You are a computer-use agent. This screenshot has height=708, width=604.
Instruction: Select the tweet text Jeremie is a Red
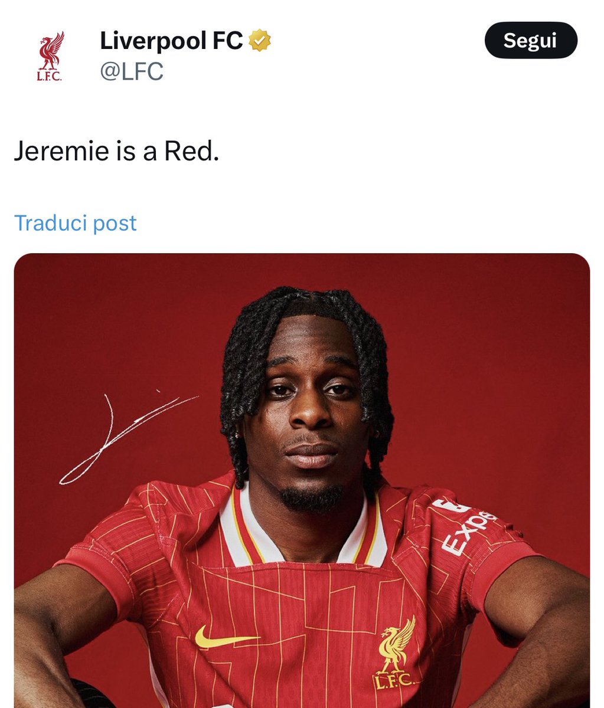coord(116,151)
